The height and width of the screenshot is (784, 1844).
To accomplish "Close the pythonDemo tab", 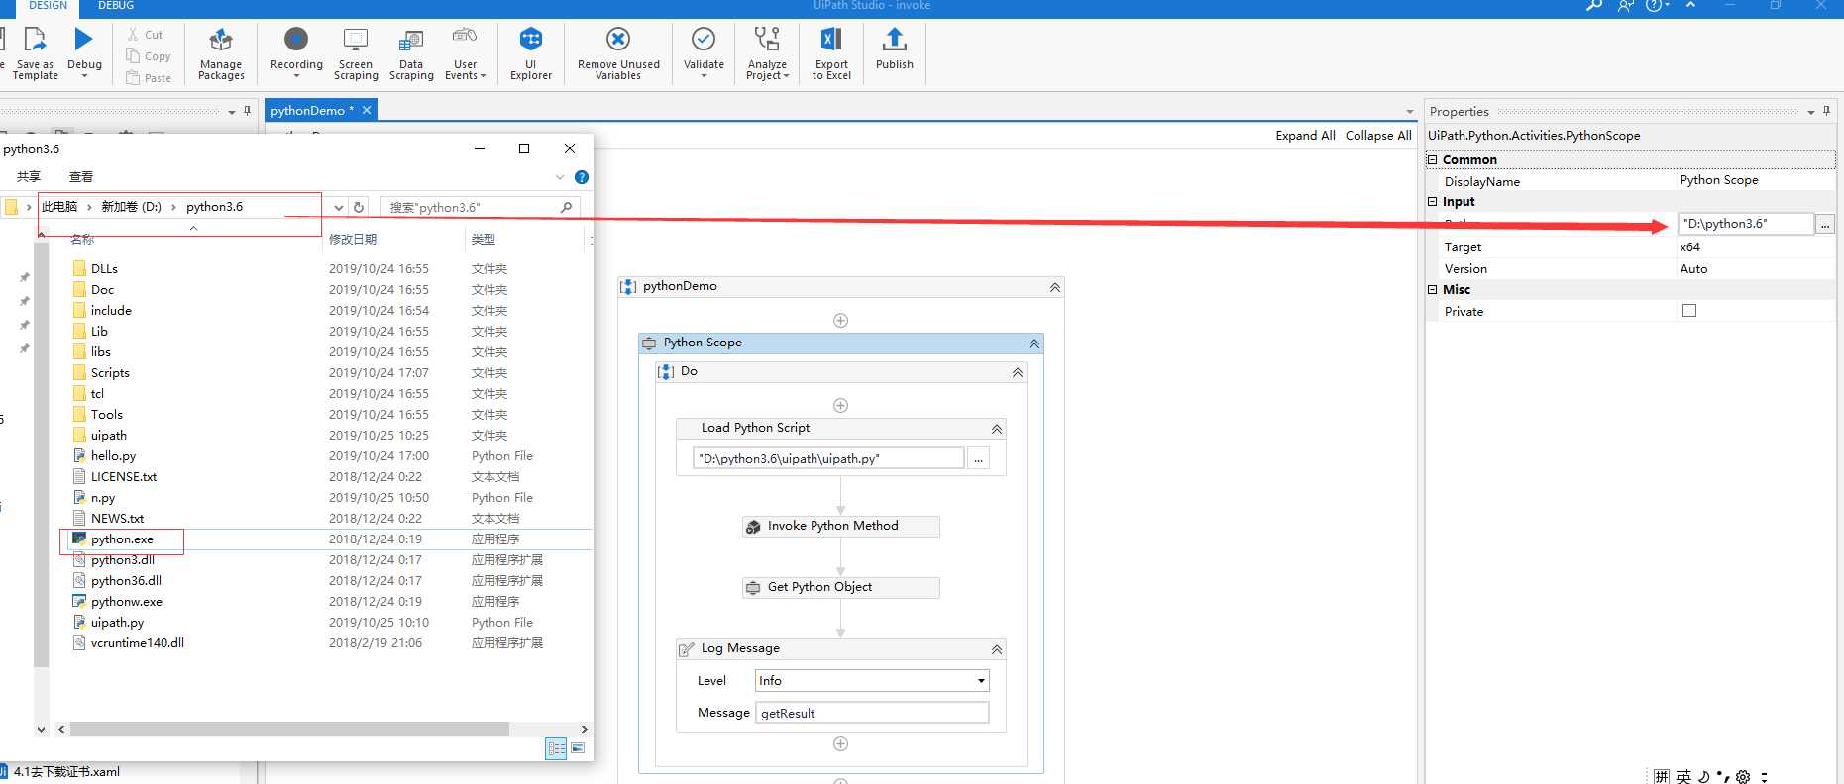I will pyautogui.click(x=367, y=110).
